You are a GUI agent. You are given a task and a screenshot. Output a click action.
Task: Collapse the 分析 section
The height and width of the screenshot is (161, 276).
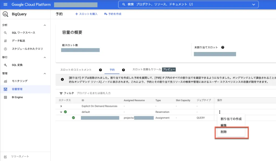(45, 25)
